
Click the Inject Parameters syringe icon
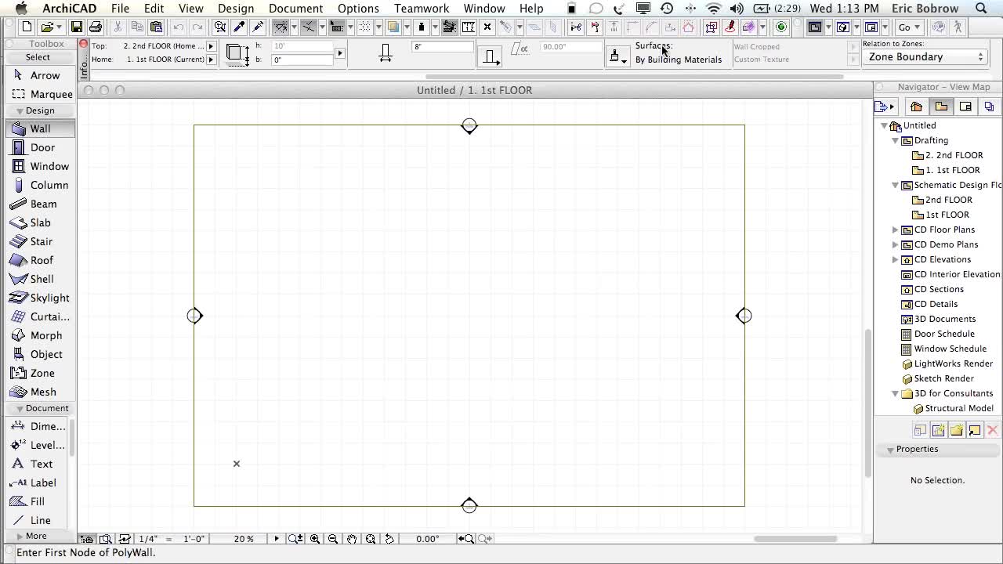257,27
